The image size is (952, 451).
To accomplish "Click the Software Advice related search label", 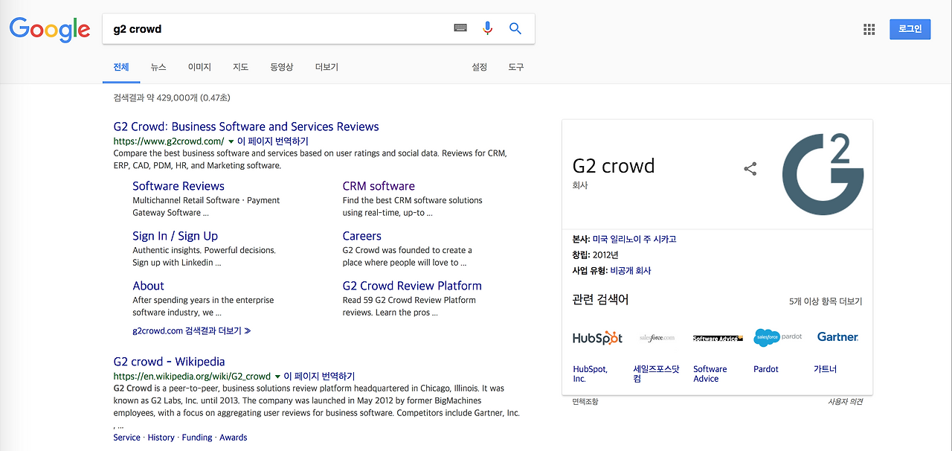I will tap(710, 374).
